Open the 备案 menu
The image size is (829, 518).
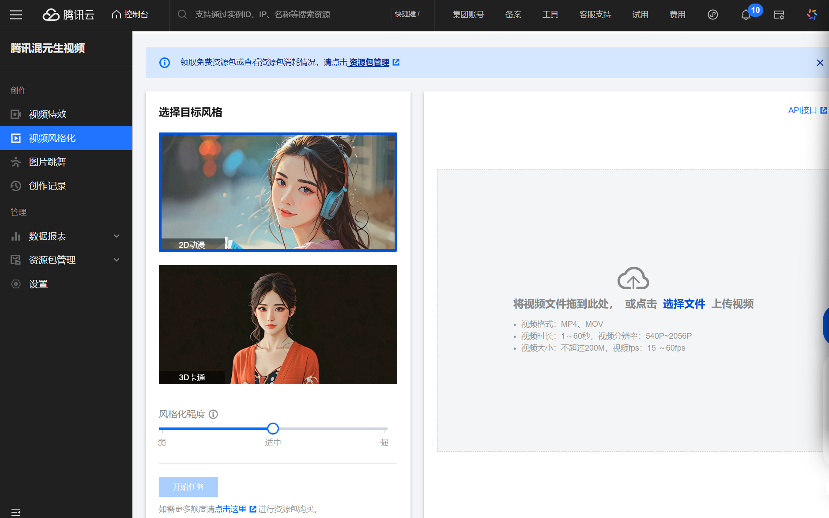(513, 15)
